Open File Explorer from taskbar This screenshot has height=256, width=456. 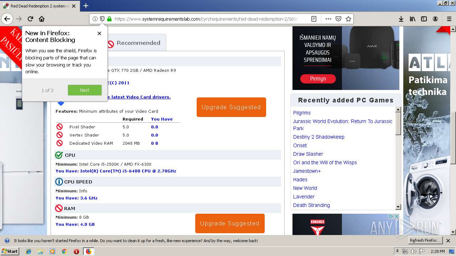point(40,251)
